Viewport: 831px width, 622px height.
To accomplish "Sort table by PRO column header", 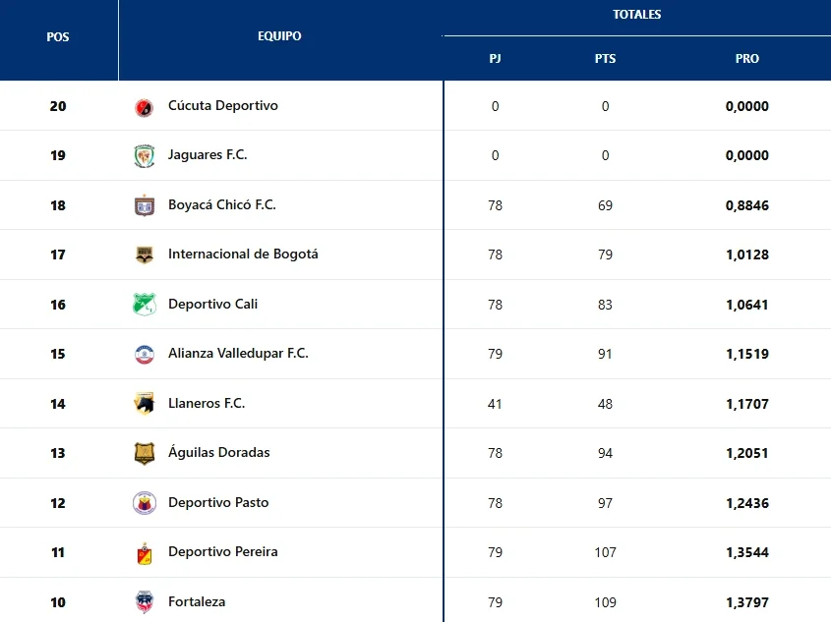I will pyautogui.click(x=747, y=59).
